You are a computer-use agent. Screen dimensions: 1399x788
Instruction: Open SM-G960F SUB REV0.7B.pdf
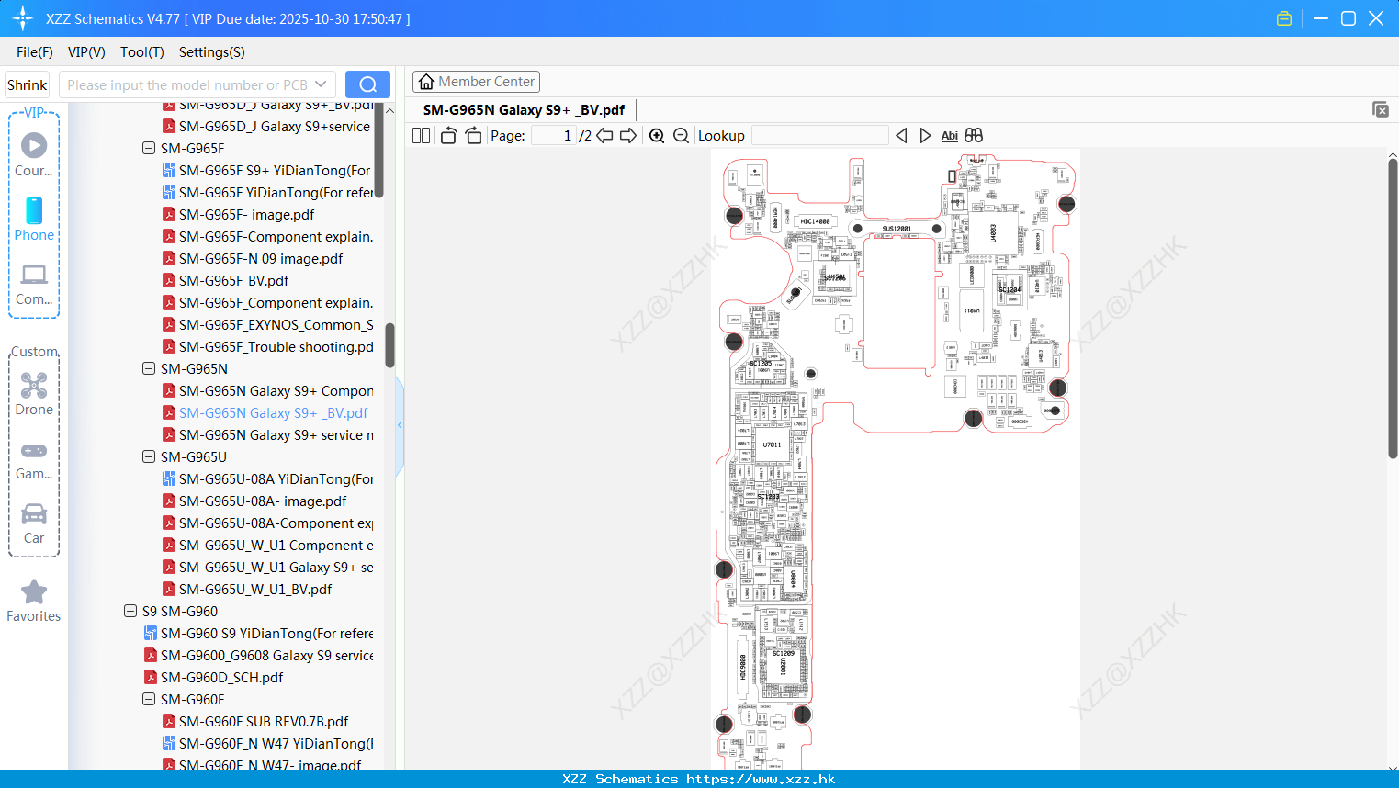[x=255, y=721]
